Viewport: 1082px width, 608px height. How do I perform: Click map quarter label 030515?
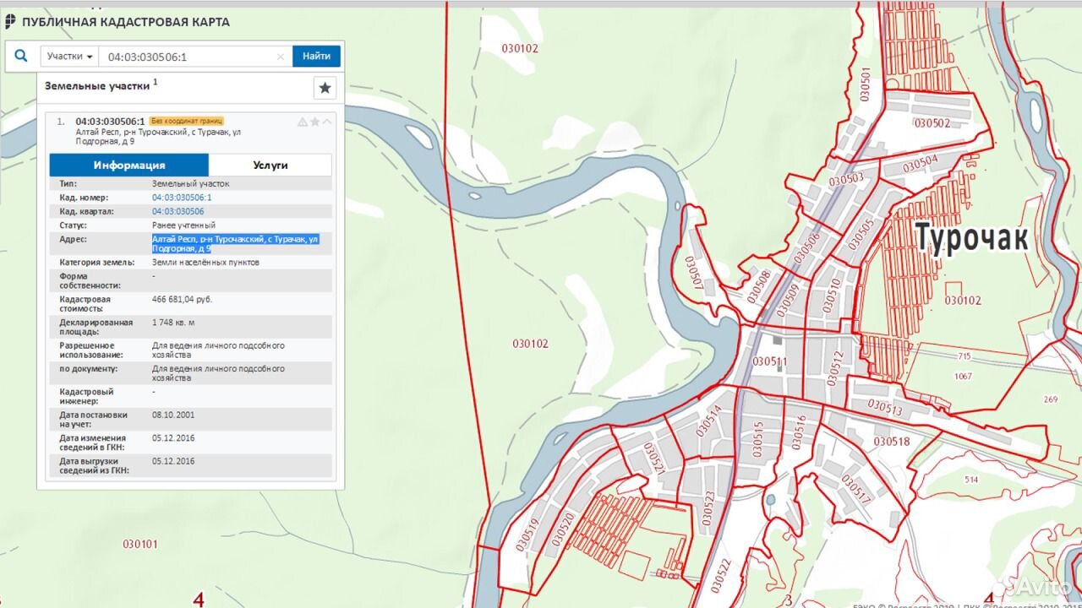click(757, 438)
